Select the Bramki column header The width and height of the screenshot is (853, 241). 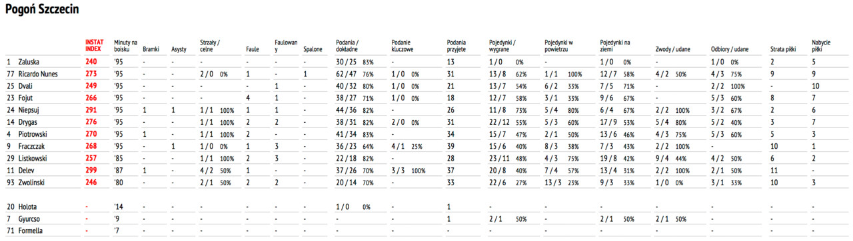[151, 49]
